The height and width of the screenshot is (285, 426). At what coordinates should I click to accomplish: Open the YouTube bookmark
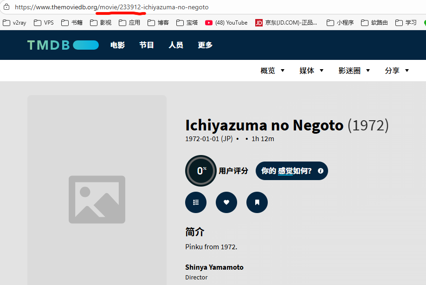point(226,23)
